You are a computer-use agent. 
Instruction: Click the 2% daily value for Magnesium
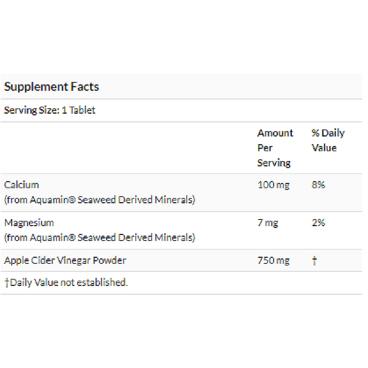click(318, 223)
